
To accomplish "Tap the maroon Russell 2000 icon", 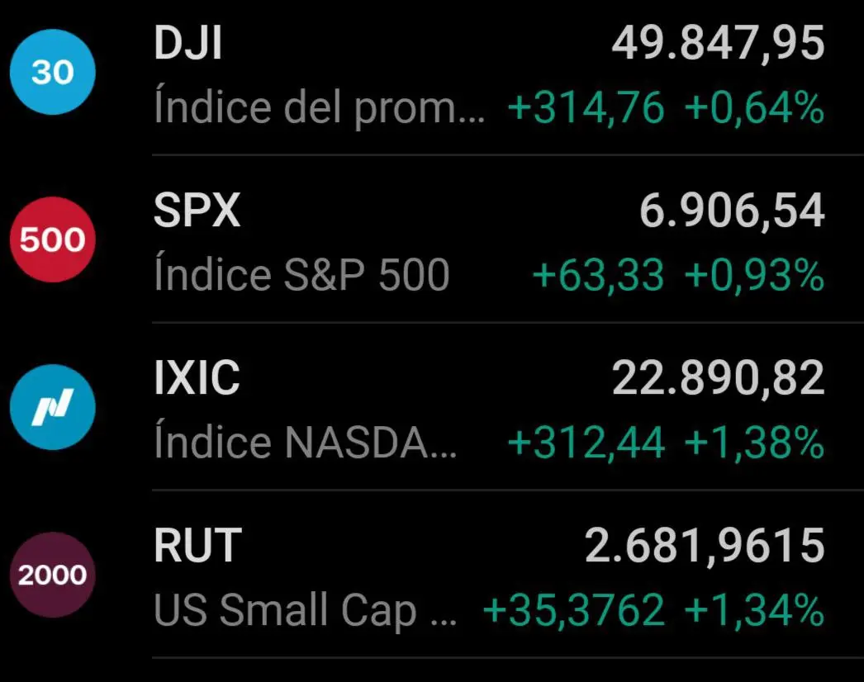I will point(53,575).
